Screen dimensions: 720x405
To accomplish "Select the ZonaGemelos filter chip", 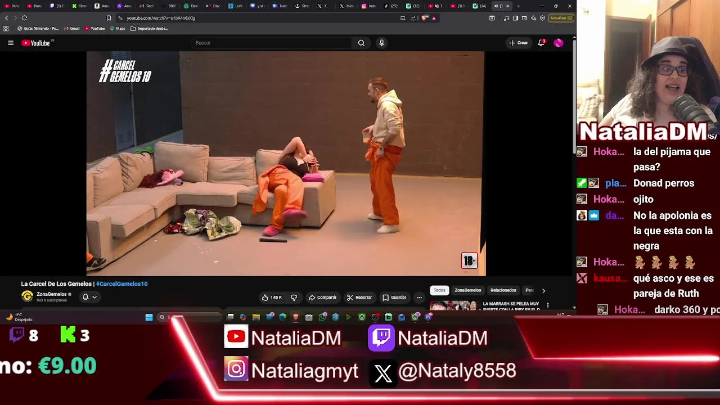I will (468, 290).
